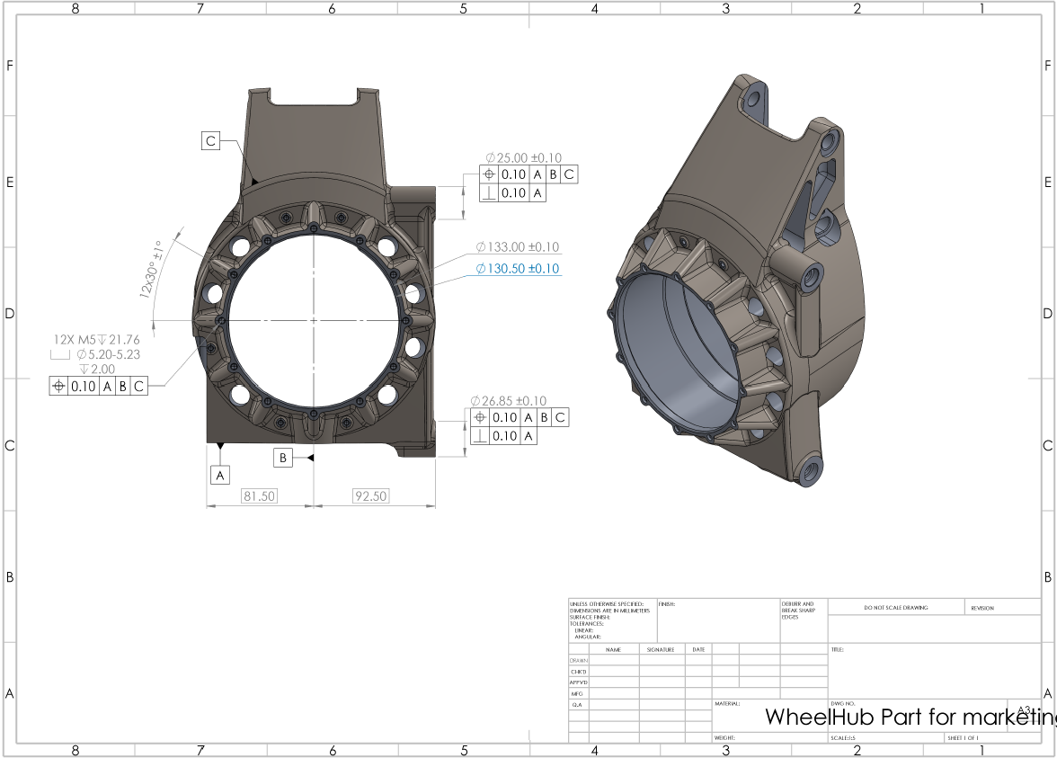Click DEBURR AND BREAK SHARP EDGES note
Image resolution: width=1057 pixels, height=758 pixels.
[x=798, y=611]
